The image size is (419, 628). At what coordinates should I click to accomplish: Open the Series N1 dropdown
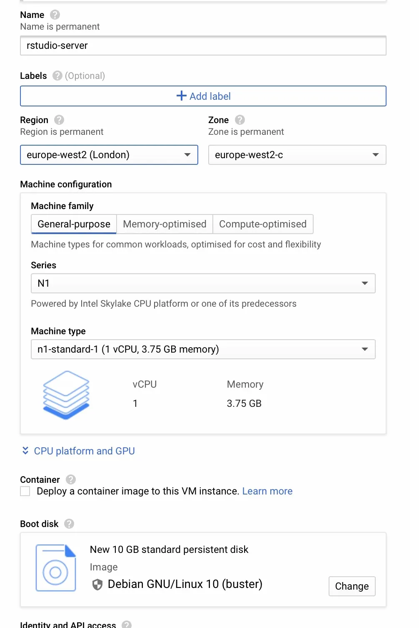203,283
